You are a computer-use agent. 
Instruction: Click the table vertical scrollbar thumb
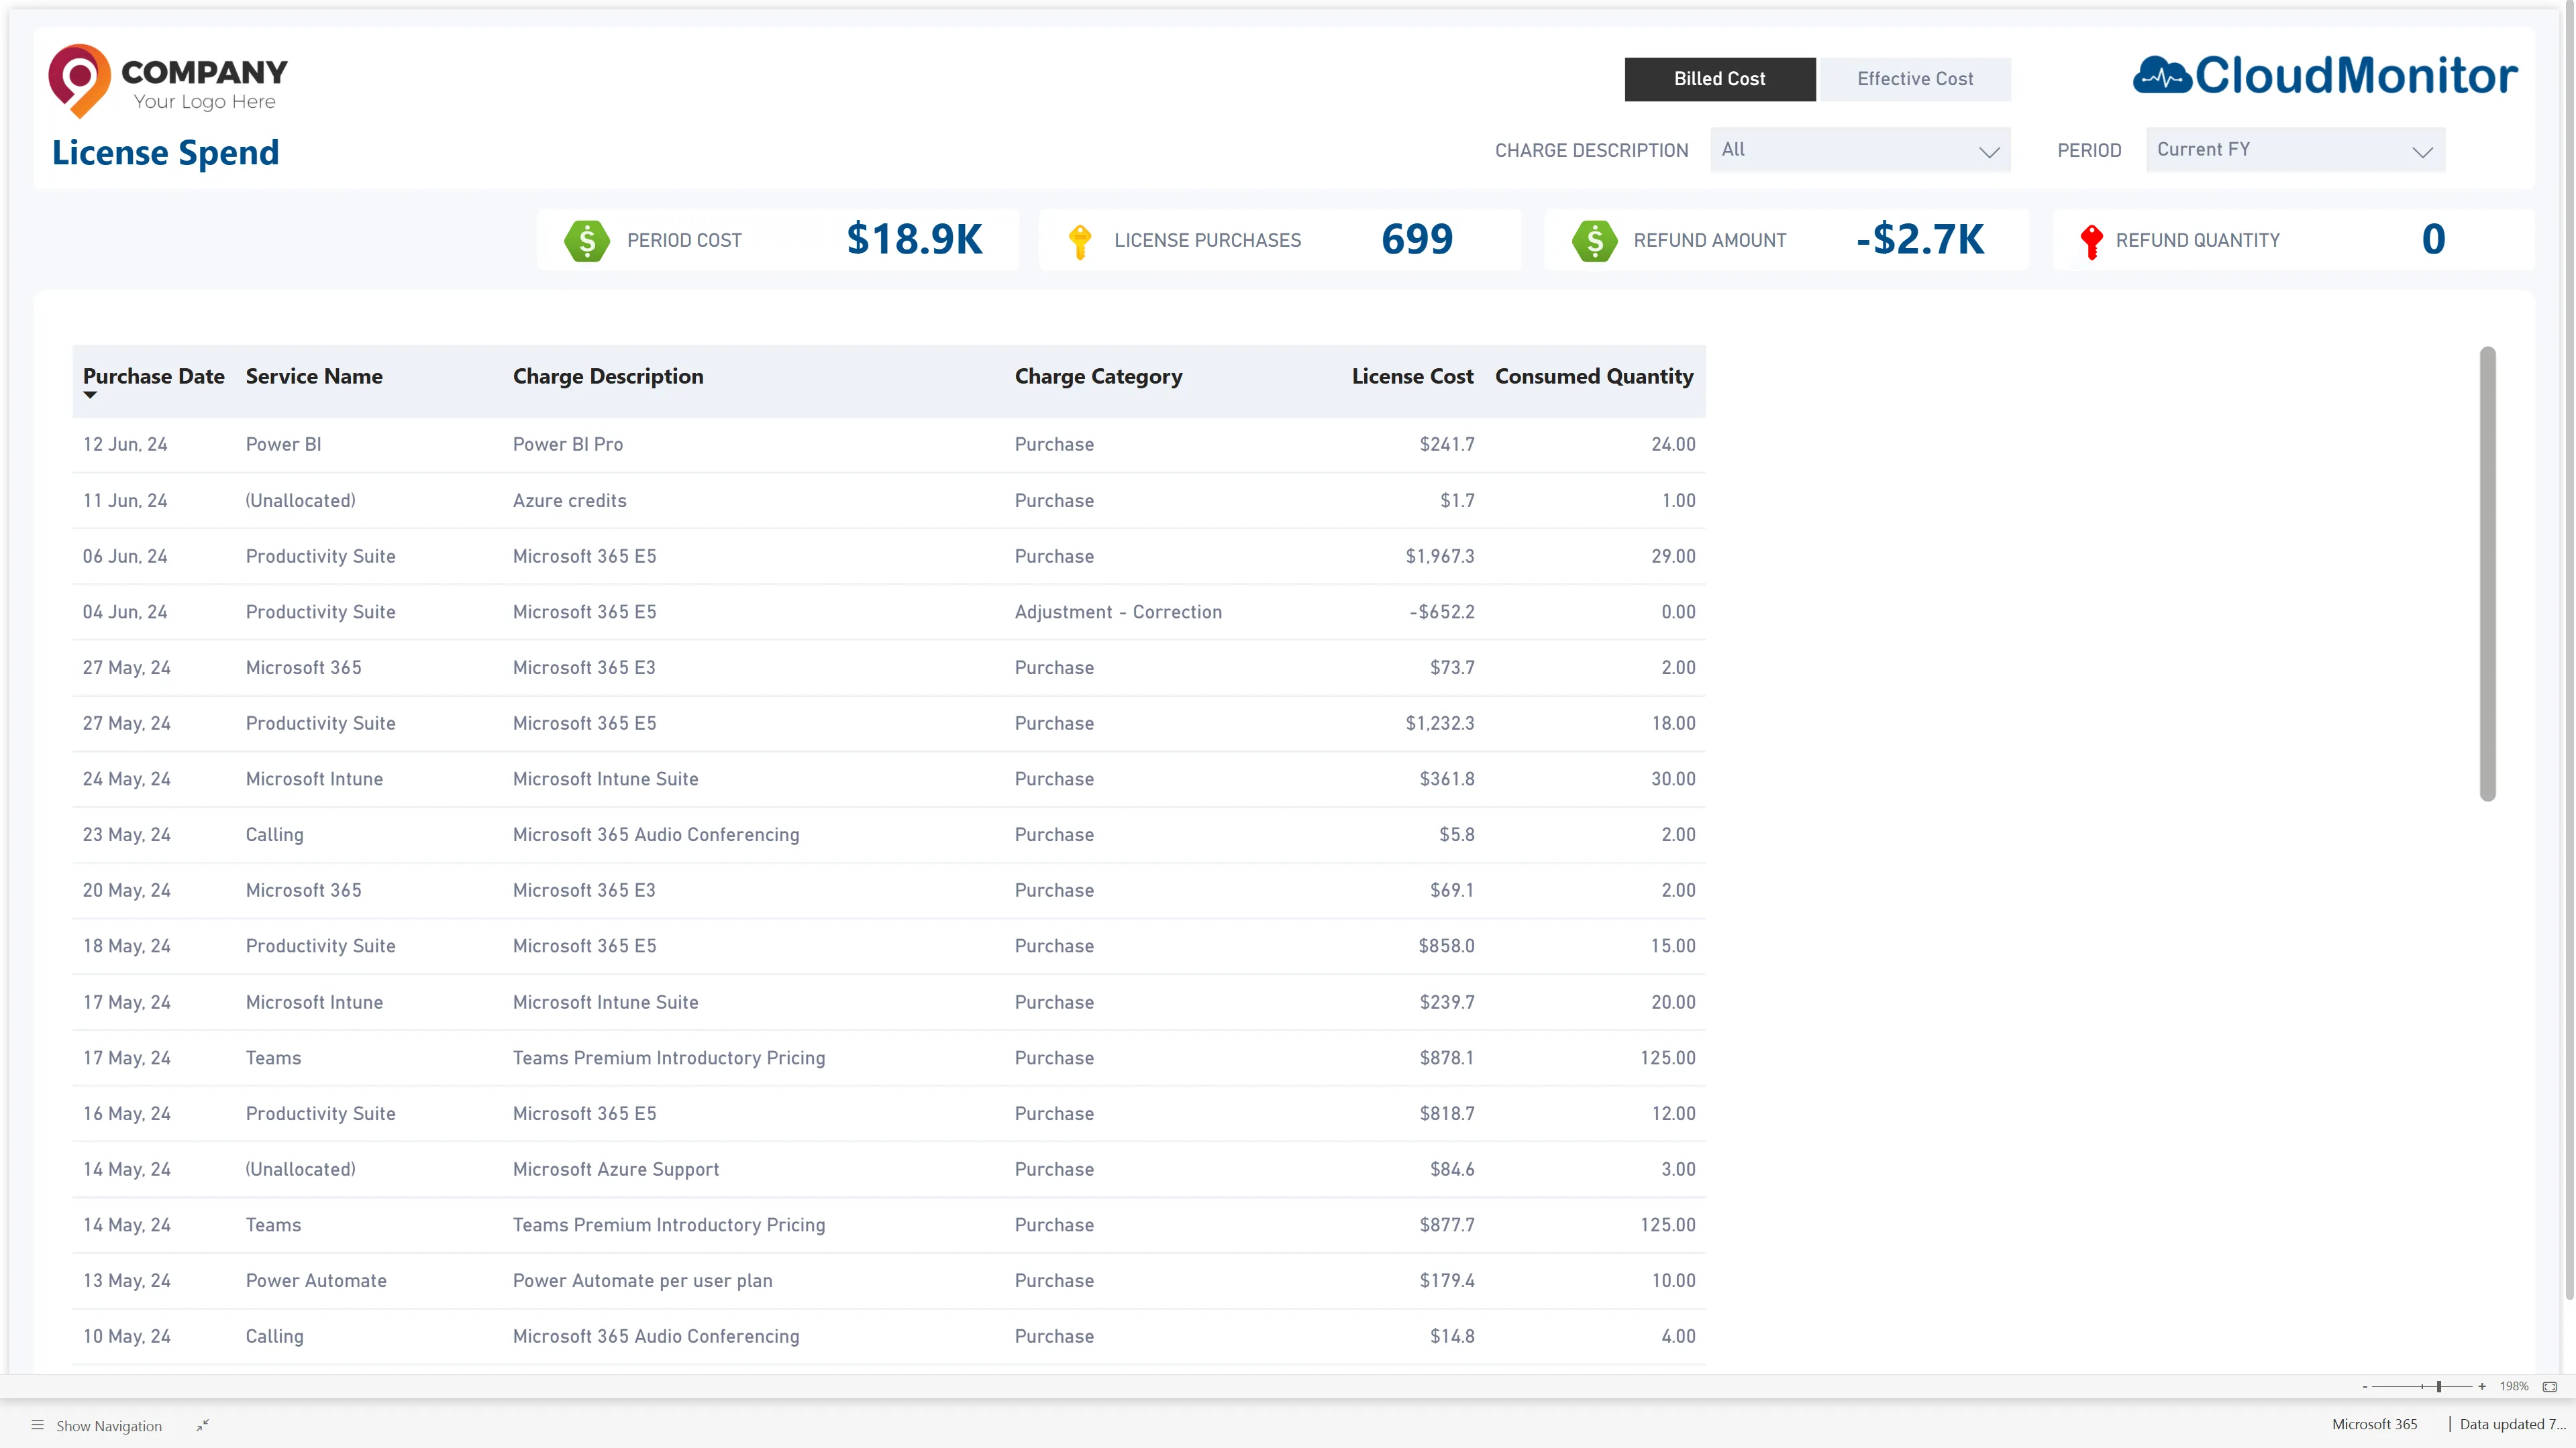2488,573
